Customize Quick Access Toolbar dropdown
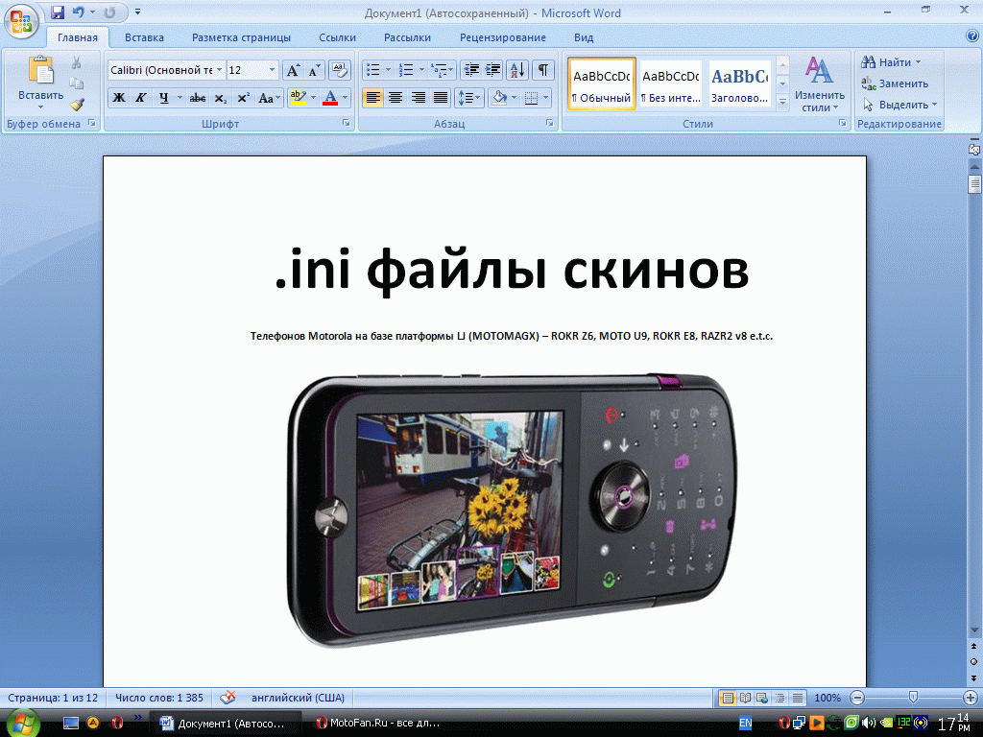This screenshot has height=737, width=983. coord(138,12)
